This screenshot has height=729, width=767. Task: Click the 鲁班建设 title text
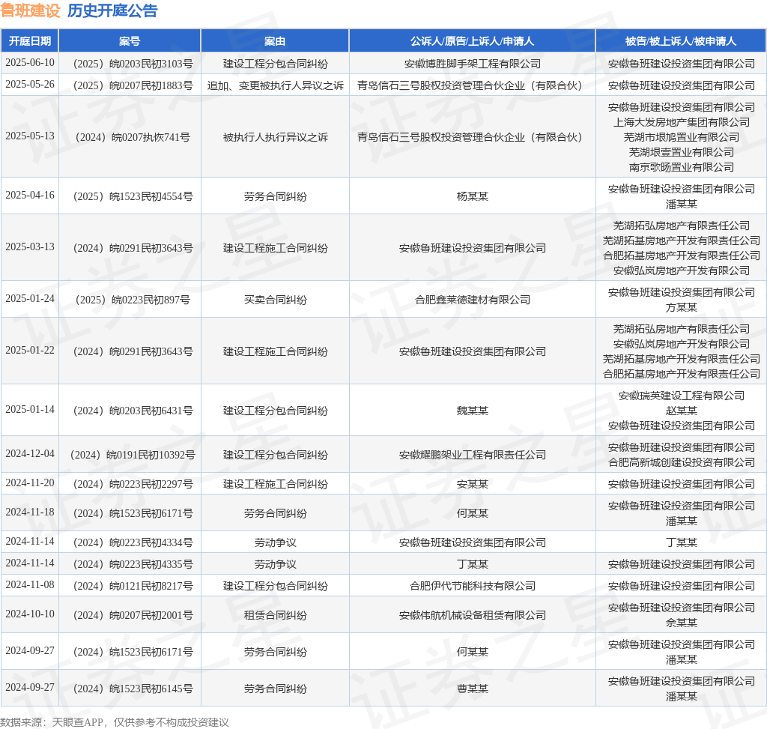coord(30,10)
